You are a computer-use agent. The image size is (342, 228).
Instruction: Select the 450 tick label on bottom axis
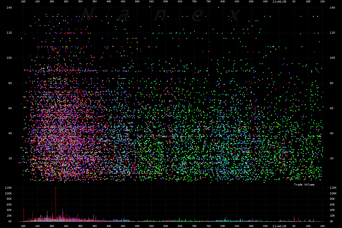pyautogui.click(x=123, y=226)
